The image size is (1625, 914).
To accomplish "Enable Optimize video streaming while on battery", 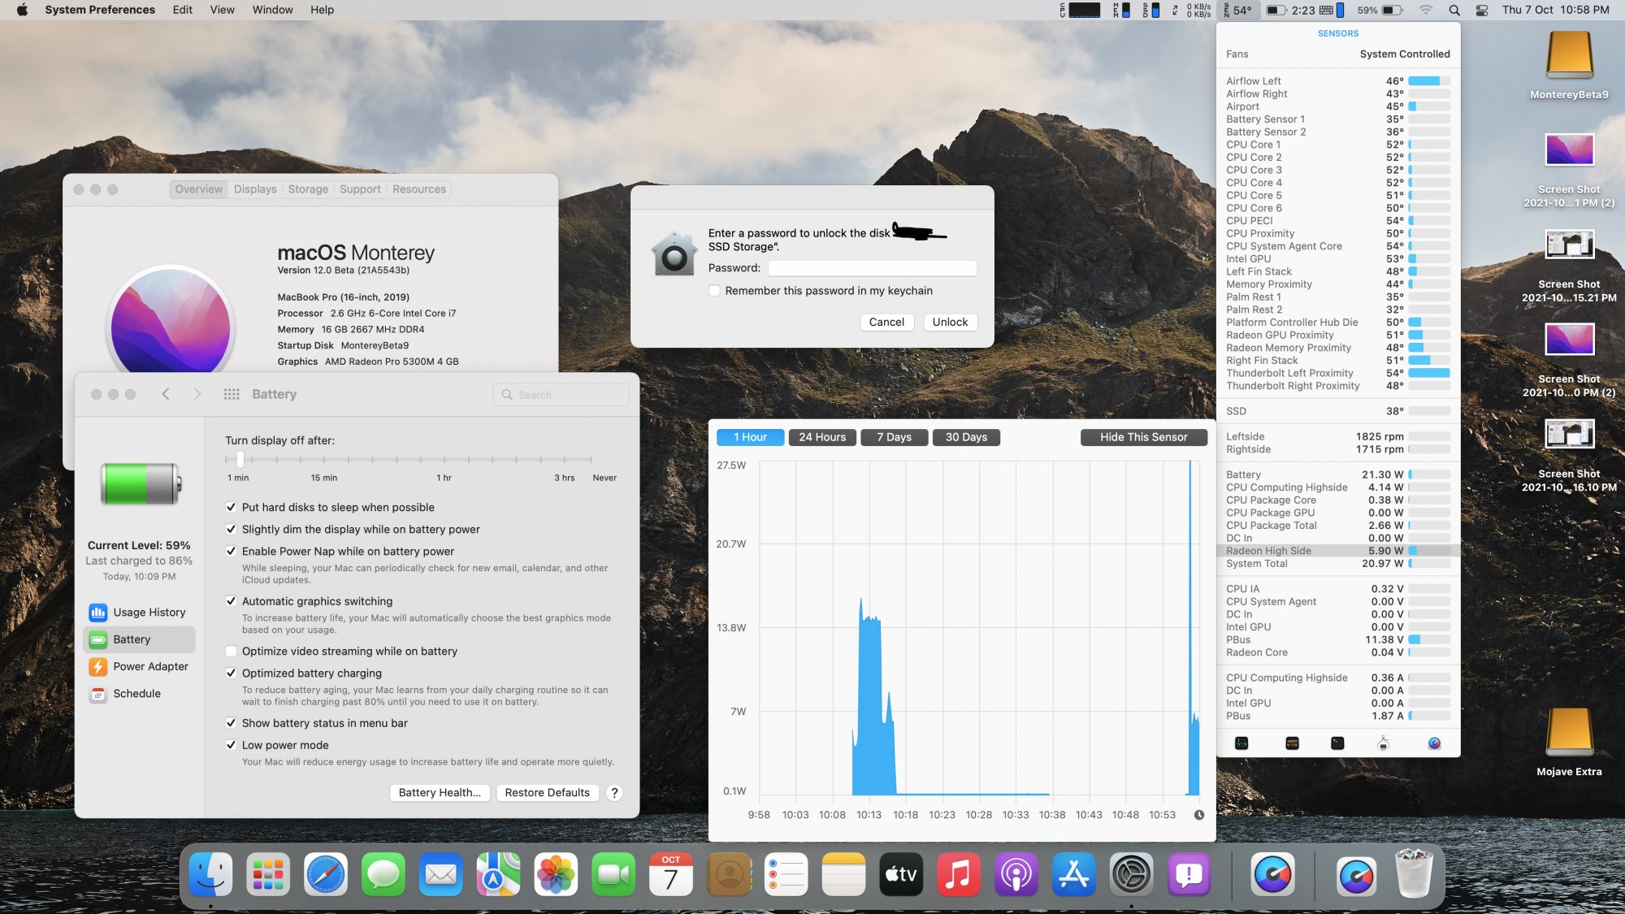I will 231,651.
